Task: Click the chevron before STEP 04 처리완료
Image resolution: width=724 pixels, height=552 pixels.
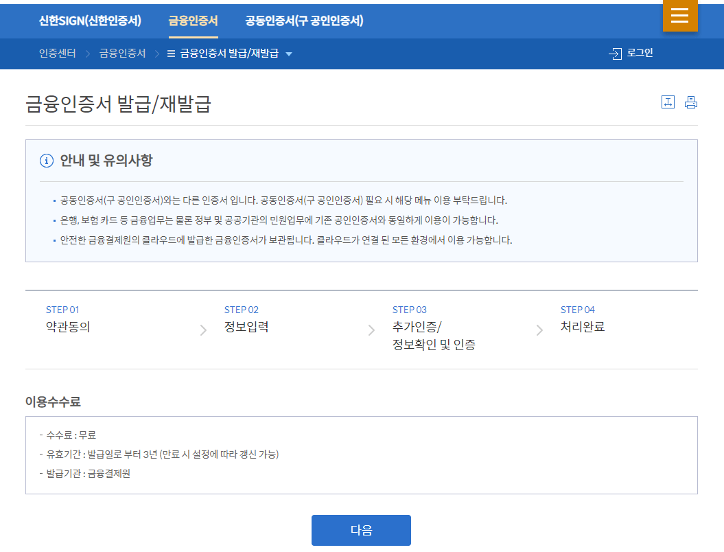Action: pos(540,330)
